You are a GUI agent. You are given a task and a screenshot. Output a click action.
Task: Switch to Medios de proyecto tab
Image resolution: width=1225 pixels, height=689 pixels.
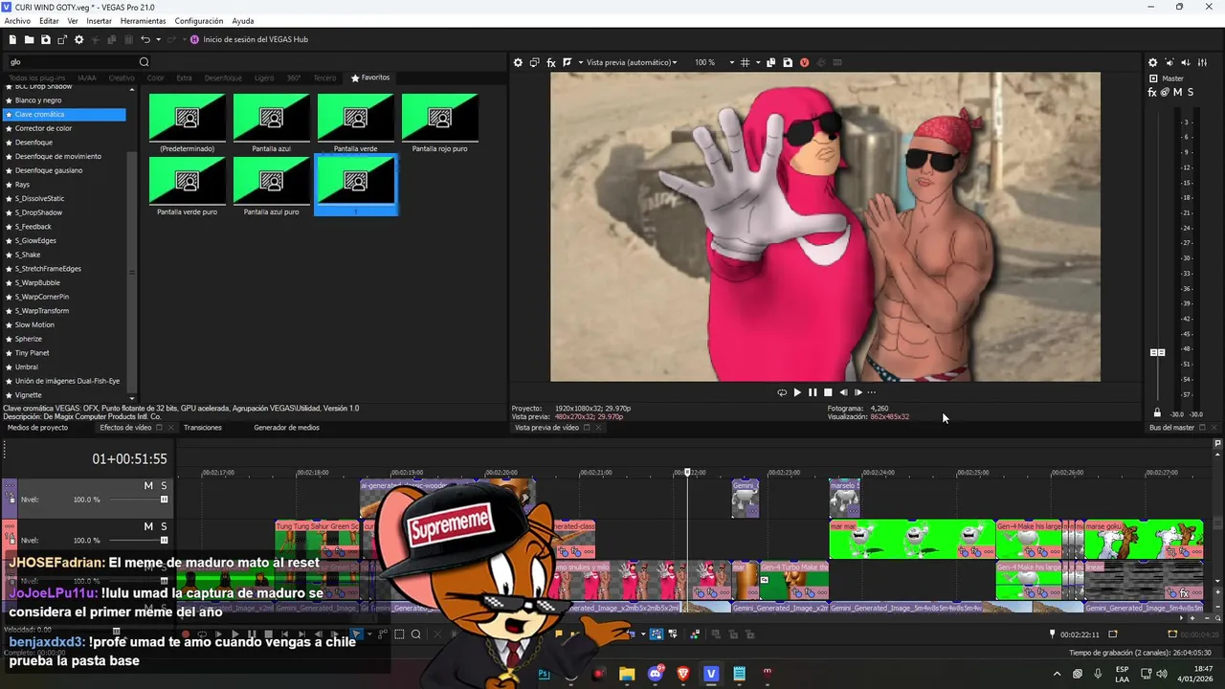pos(37,428)
